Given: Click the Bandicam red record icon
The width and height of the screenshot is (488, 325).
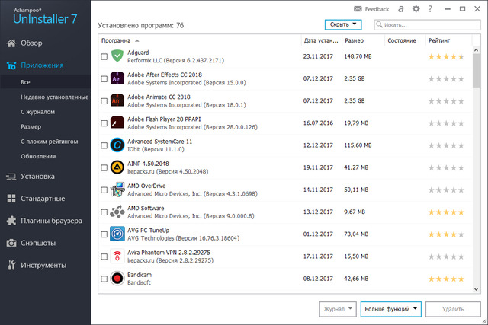Looking at the screenshot, I should click(118, 279).
